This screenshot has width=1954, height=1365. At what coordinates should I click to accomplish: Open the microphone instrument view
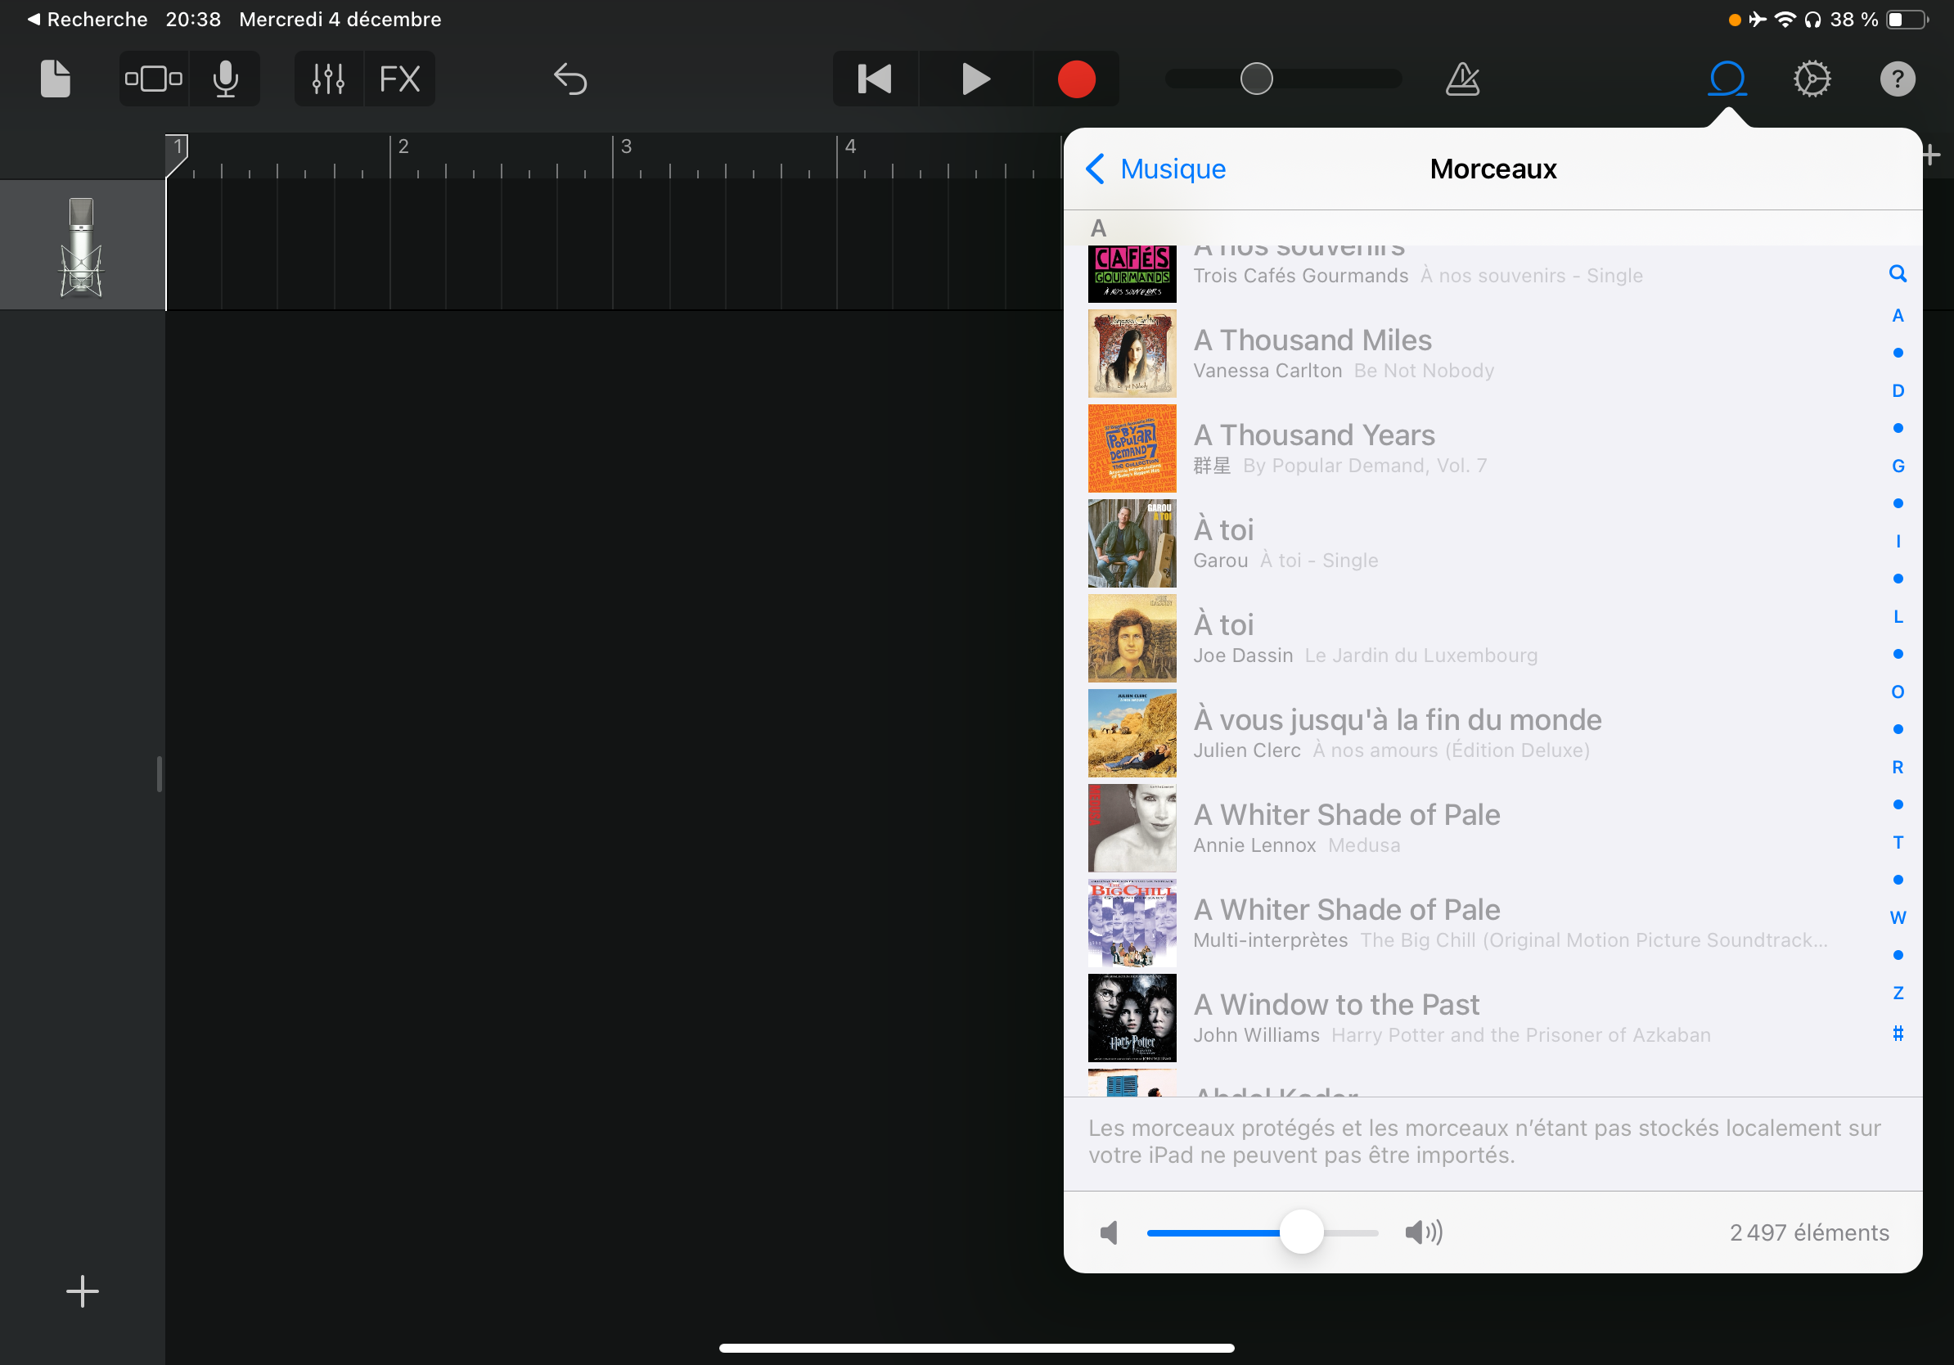point(226,79)
